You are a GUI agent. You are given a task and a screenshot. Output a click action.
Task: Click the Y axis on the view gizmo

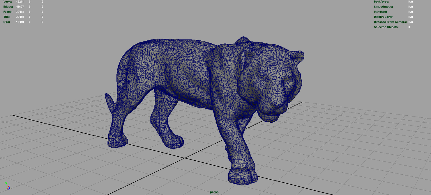pos(6,183)
